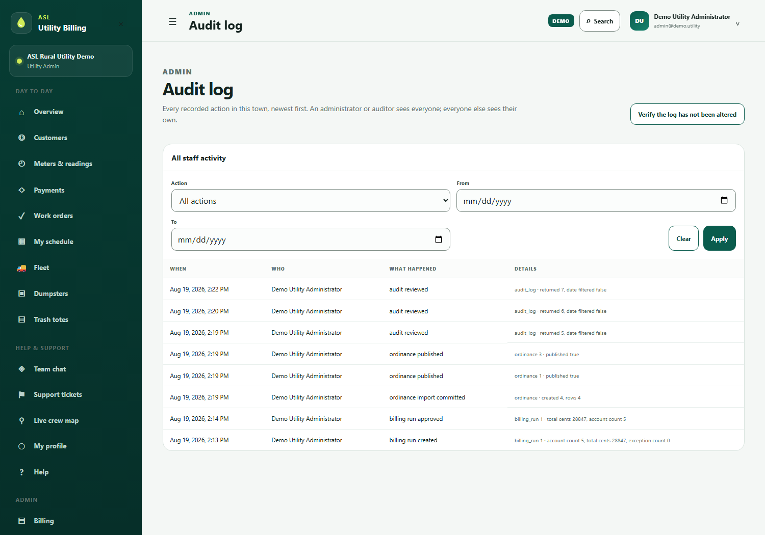
Task: Close sidebar with the small x icon
Action: pyautogui.click(x=121, y=24)
